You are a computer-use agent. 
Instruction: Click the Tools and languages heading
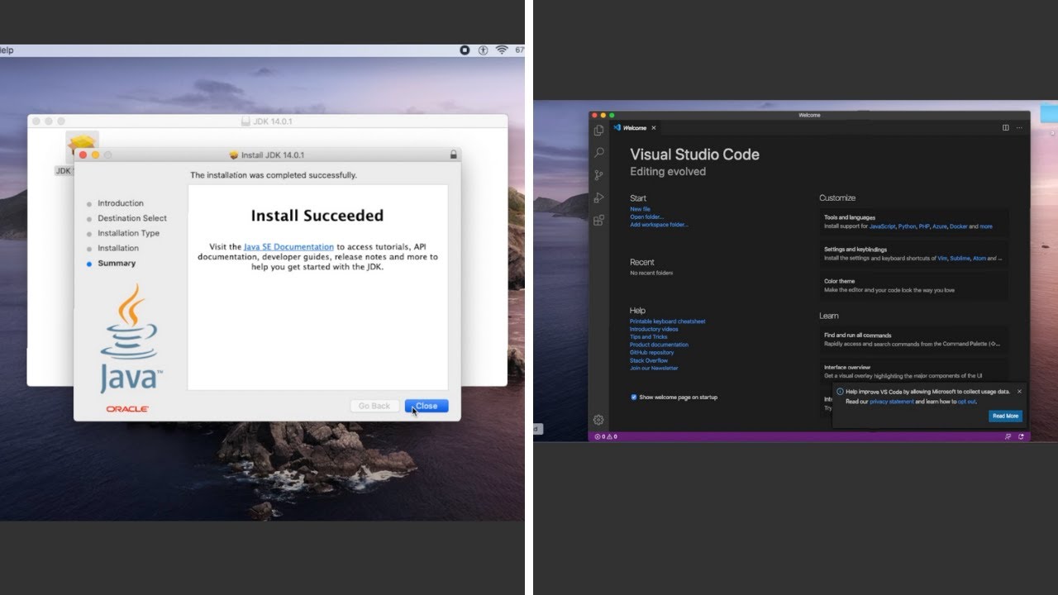(x=848, y=217)
